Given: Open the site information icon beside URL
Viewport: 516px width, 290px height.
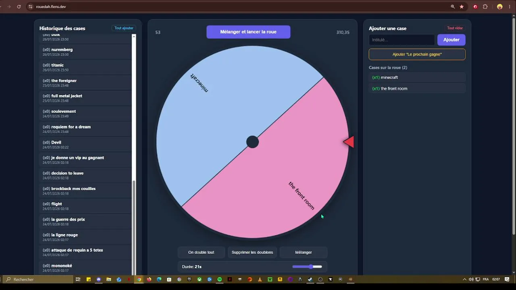Looking at the screenshot, I should (30, 7).
